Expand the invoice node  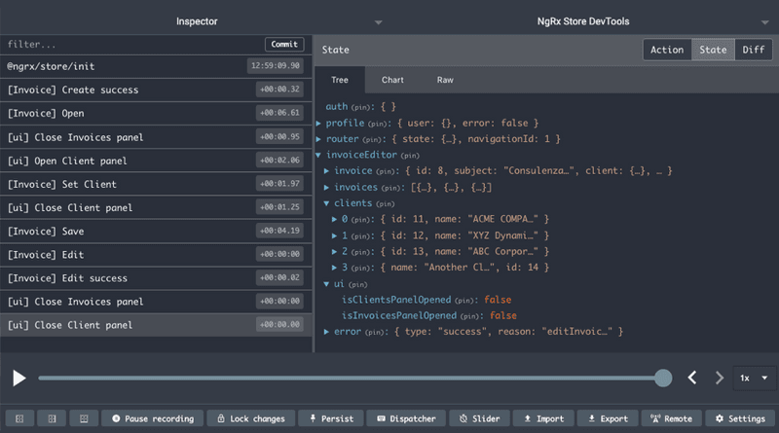326,171
